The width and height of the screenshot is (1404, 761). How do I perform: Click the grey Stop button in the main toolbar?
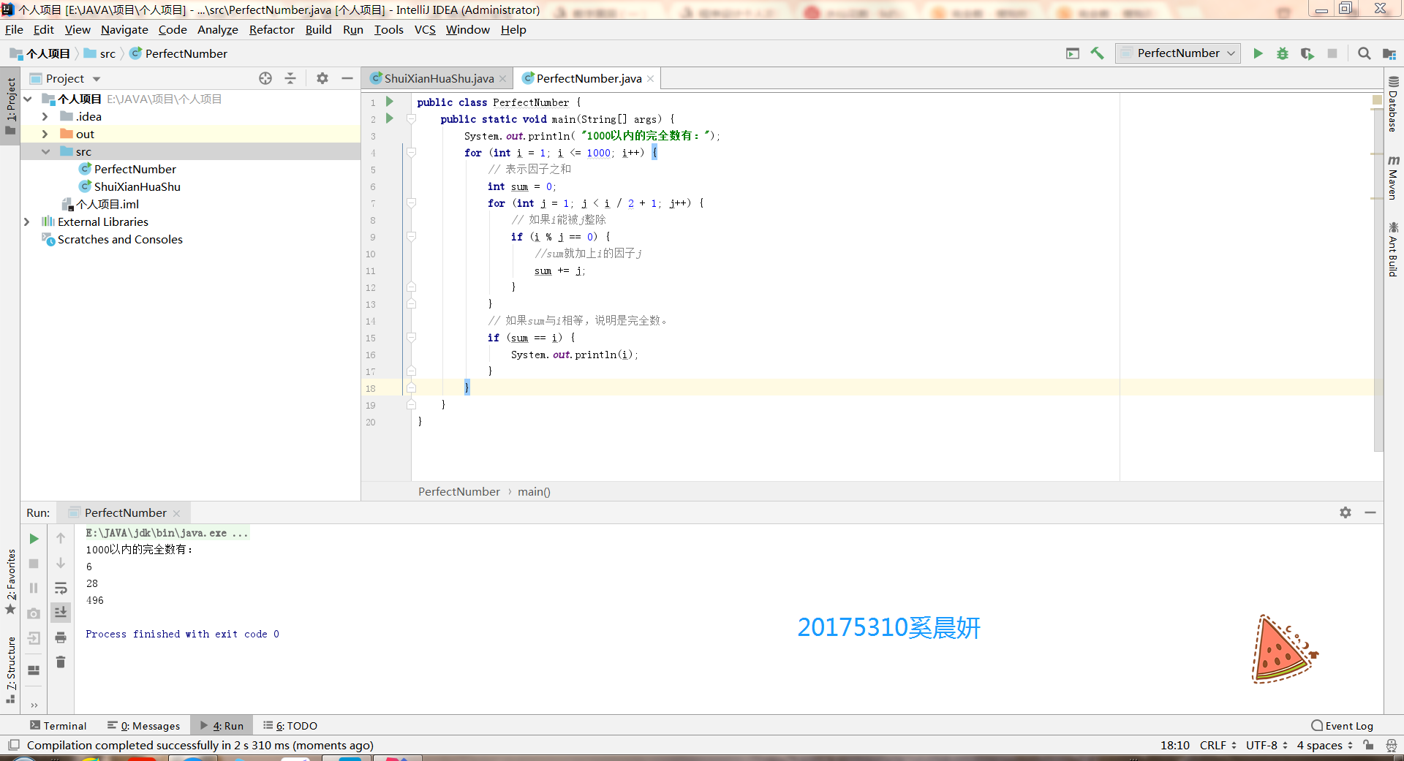pyautogui.click(x=1332, y=53)
